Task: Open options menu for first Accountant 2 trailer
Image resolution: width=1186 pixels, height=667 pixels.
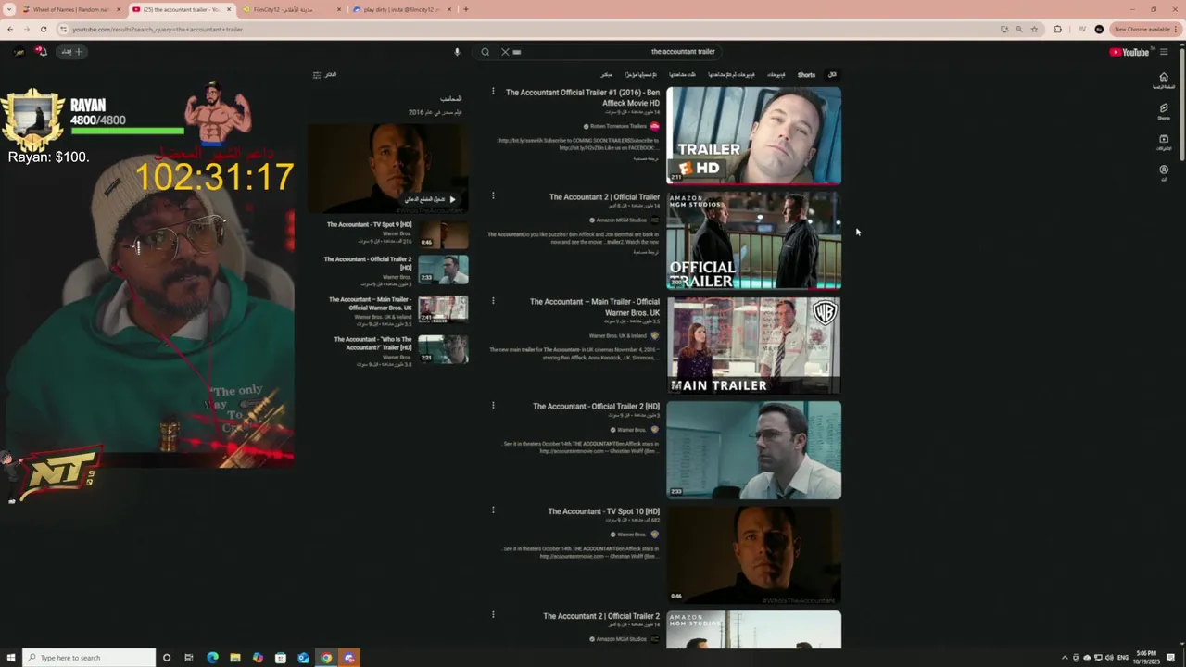Action: click(493, 196)
